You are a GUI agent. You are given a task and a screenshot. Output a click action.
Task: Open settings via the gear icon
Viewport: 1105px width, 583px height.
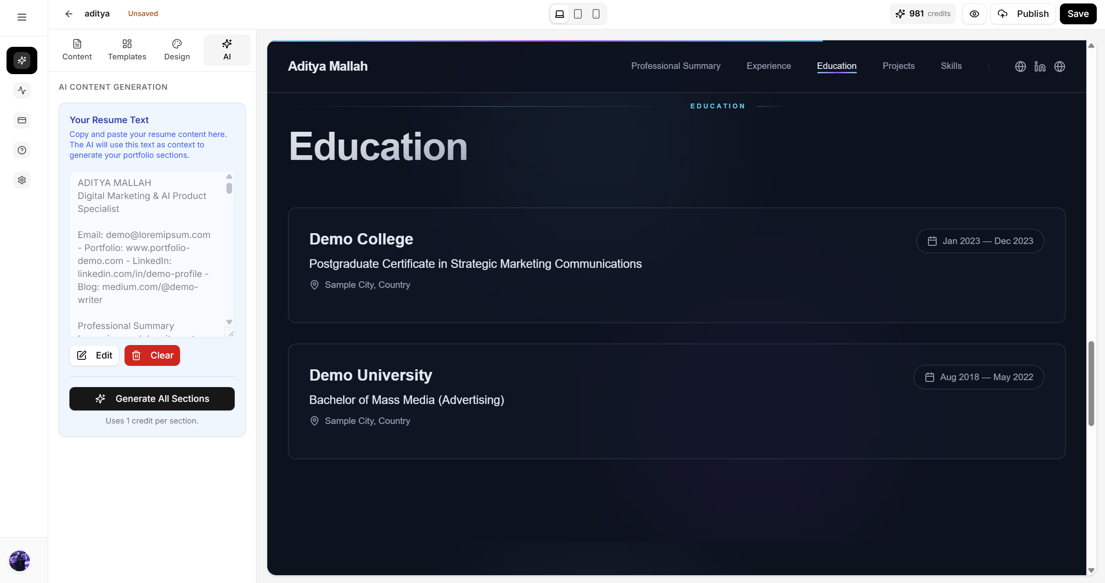coord(22,180)
